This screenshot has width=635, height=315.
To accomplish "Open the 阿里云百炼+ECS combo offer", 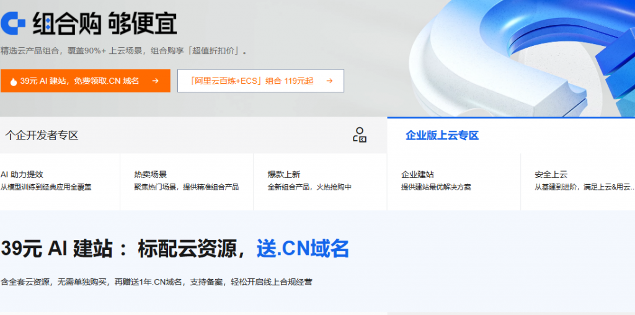I will pos(253,81).
